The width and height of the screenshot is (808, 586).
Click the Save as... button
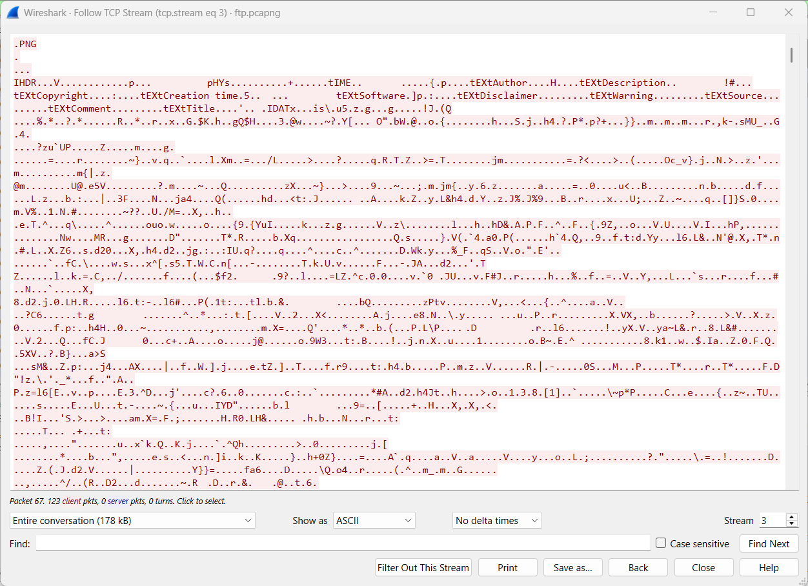(572, 568)
